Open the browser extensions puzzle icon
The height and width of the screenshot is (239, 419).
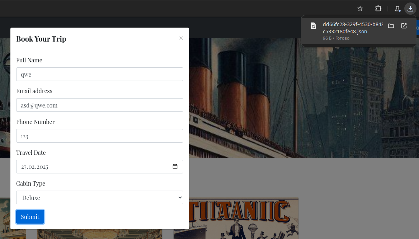point(378,9)
